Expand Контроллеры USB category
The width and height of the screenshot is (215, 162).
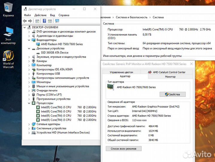29,74
